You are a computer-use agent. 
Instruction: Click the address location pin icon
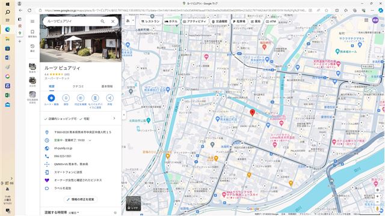tap(47, 132)
